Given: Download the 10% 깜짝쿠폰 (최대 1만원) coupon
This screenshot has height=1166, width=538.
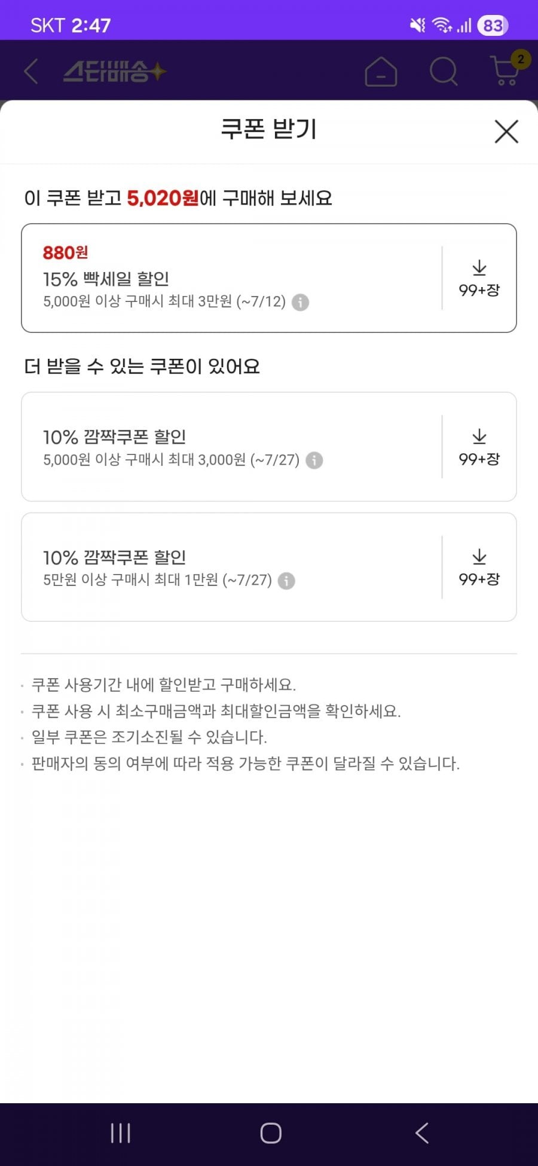Looking at the screenshot, I should [479, 567].
